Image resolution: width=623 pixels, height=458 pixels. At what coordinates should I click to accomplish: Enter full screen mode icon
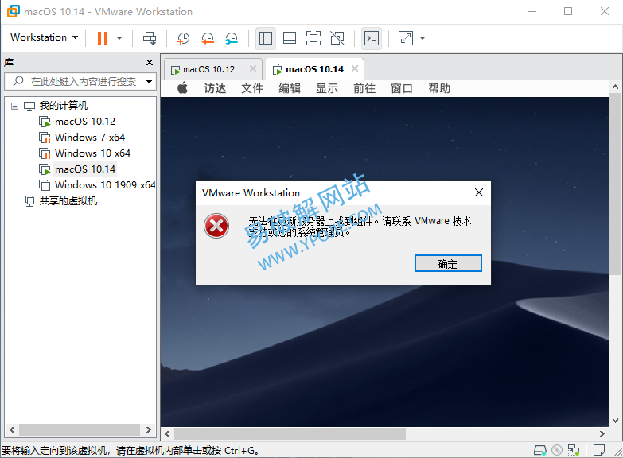[313, 38]
